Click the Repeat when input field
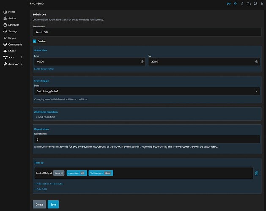 tap(147, 140)
